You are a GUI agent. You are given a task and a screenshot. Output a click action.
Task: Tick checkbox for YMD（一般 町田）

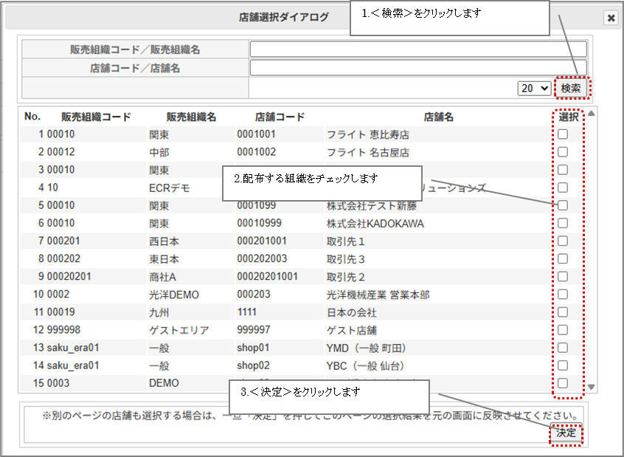[563, 348]
